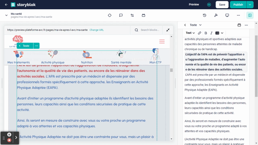Open the comments speech bubble icon
The height and width of the screenshot is (145, 258).
(121, 15)
